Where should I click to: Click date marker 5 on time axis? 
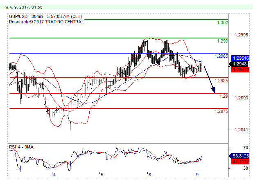(102, 174)
